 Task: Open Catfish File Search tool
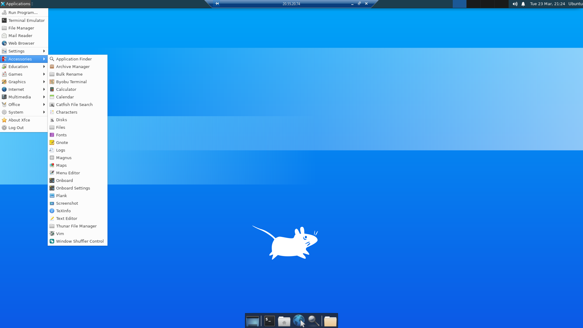pyautogui.click(x=74, y=104)
